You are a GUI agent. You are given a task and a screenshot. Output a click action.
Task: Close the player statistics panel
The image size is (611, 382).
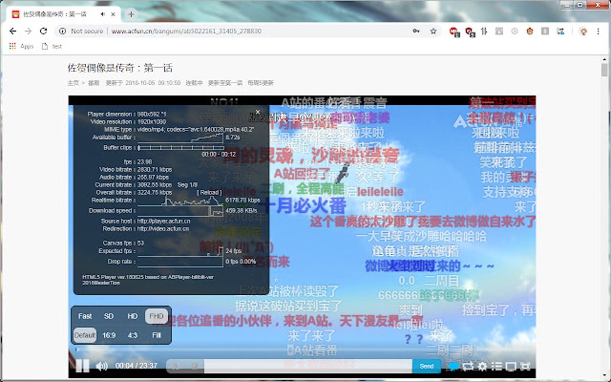(x=258, y=111)
